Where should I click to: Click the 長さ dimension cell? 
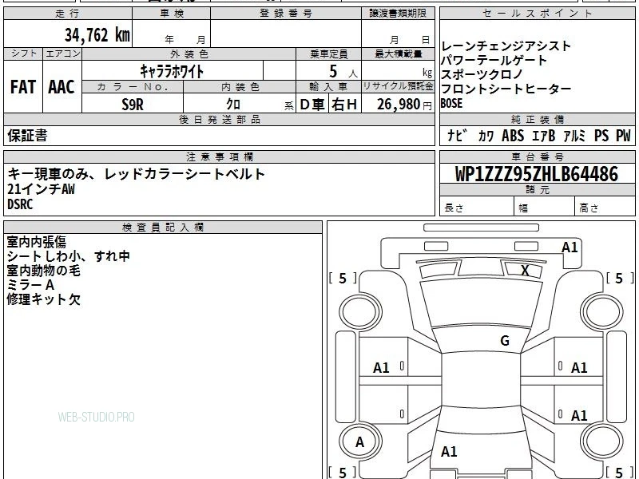tap(477, 208)
